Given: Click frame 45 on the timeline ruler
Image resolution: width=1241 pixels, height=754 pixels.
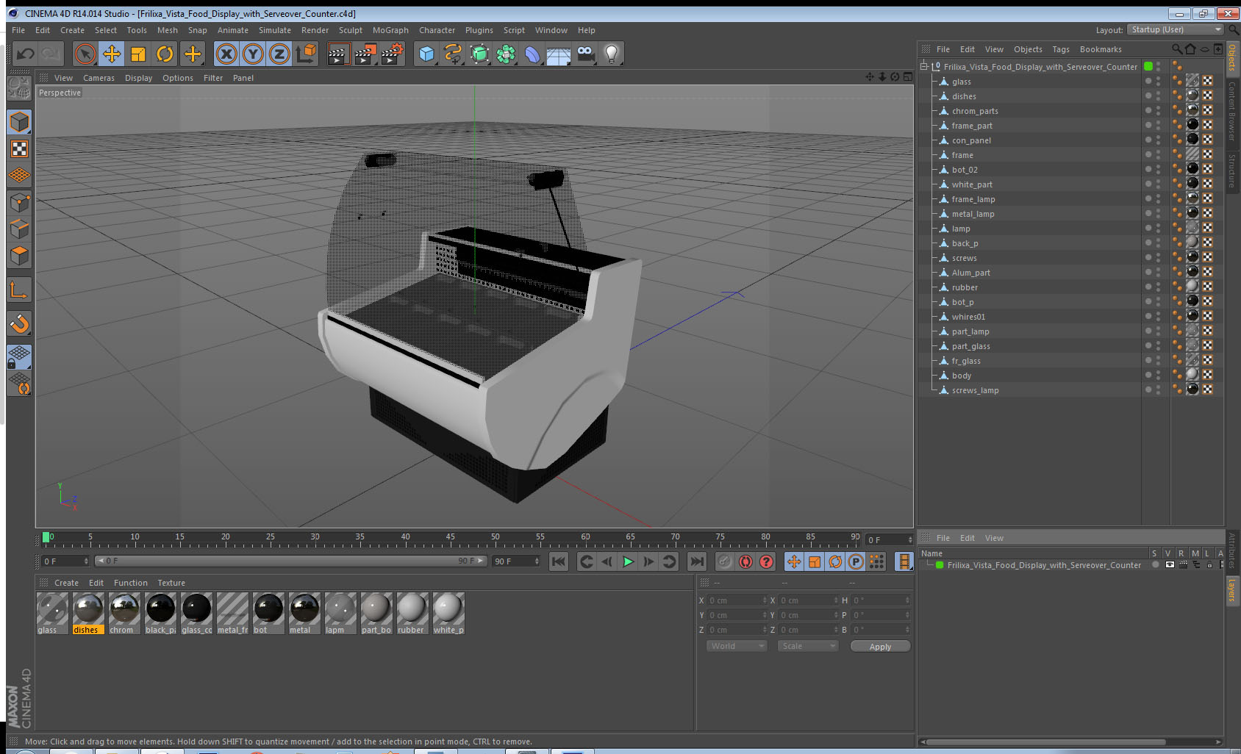Looking at the screenshot, I should (450, 538).
